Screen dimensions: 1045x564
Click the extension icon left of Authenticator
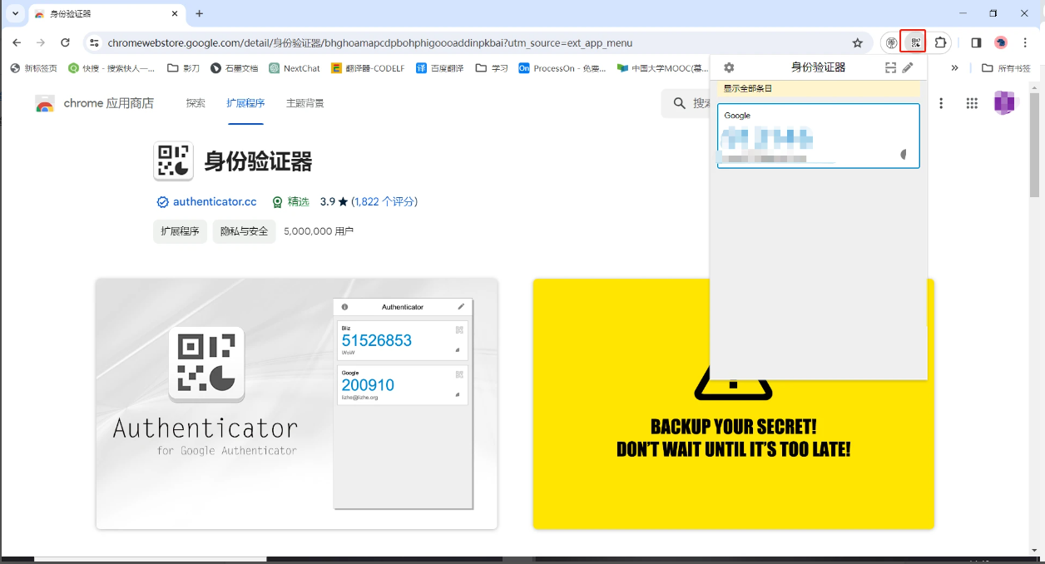[x=892, y=42]
